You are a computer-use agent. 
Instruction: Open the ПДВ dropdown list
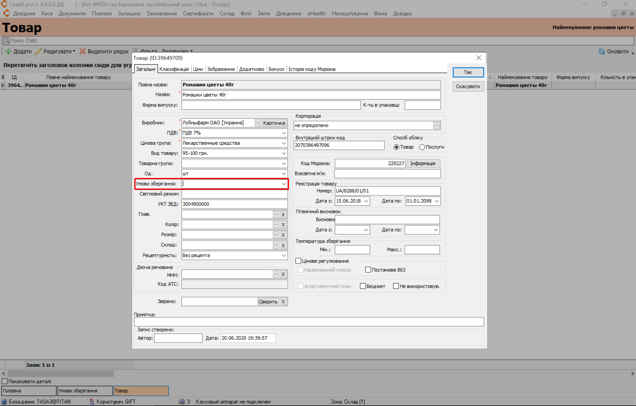(x=284, y=133)
